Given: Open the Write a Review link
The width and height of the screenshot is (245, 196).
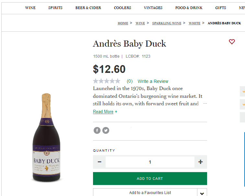Looking at the screenshot, I should (153, 81).
